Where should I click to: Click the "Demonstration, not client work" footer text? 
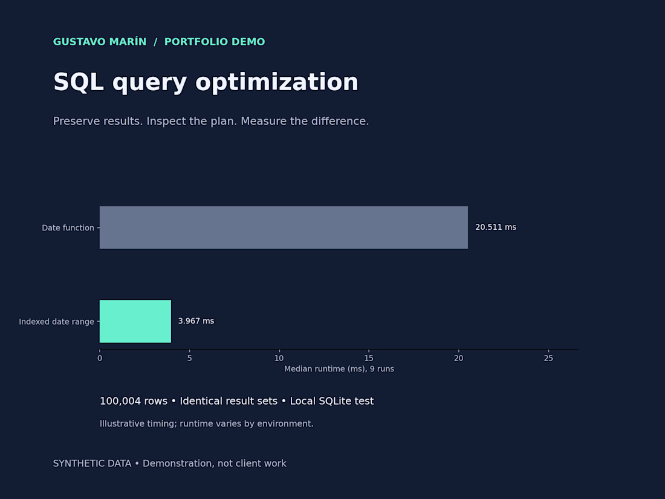point(214,463)
